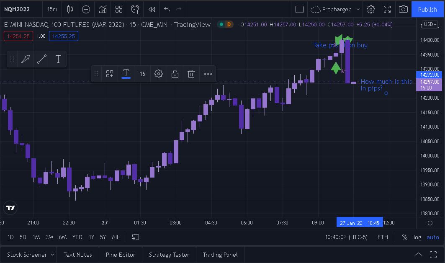The height and width of the screenshot is (263, 445).
Task: Switch to the Pine Editor tab
Action: click(x=121, y=255)
